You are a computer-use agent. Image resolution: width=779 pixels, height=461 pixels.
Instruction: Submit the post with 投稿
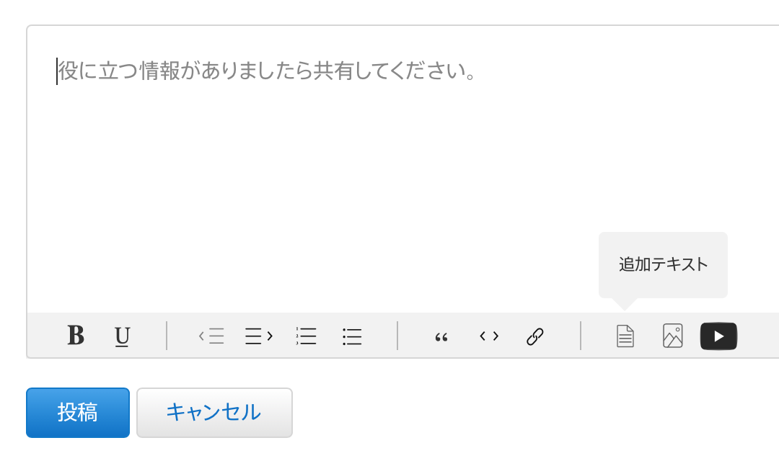pyautogui.click(x=78, y=412)
